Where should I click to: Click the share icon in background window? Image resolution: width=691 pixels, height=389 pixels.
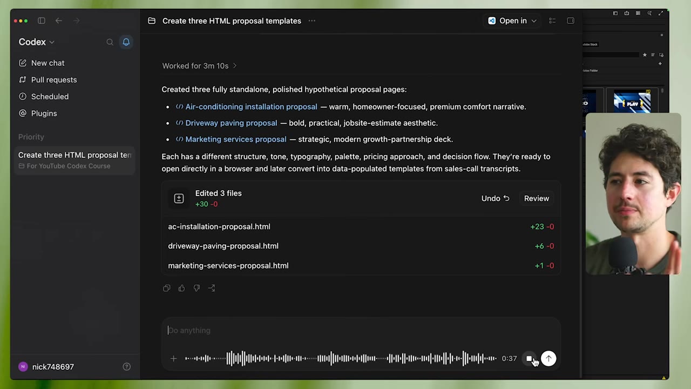627,13
